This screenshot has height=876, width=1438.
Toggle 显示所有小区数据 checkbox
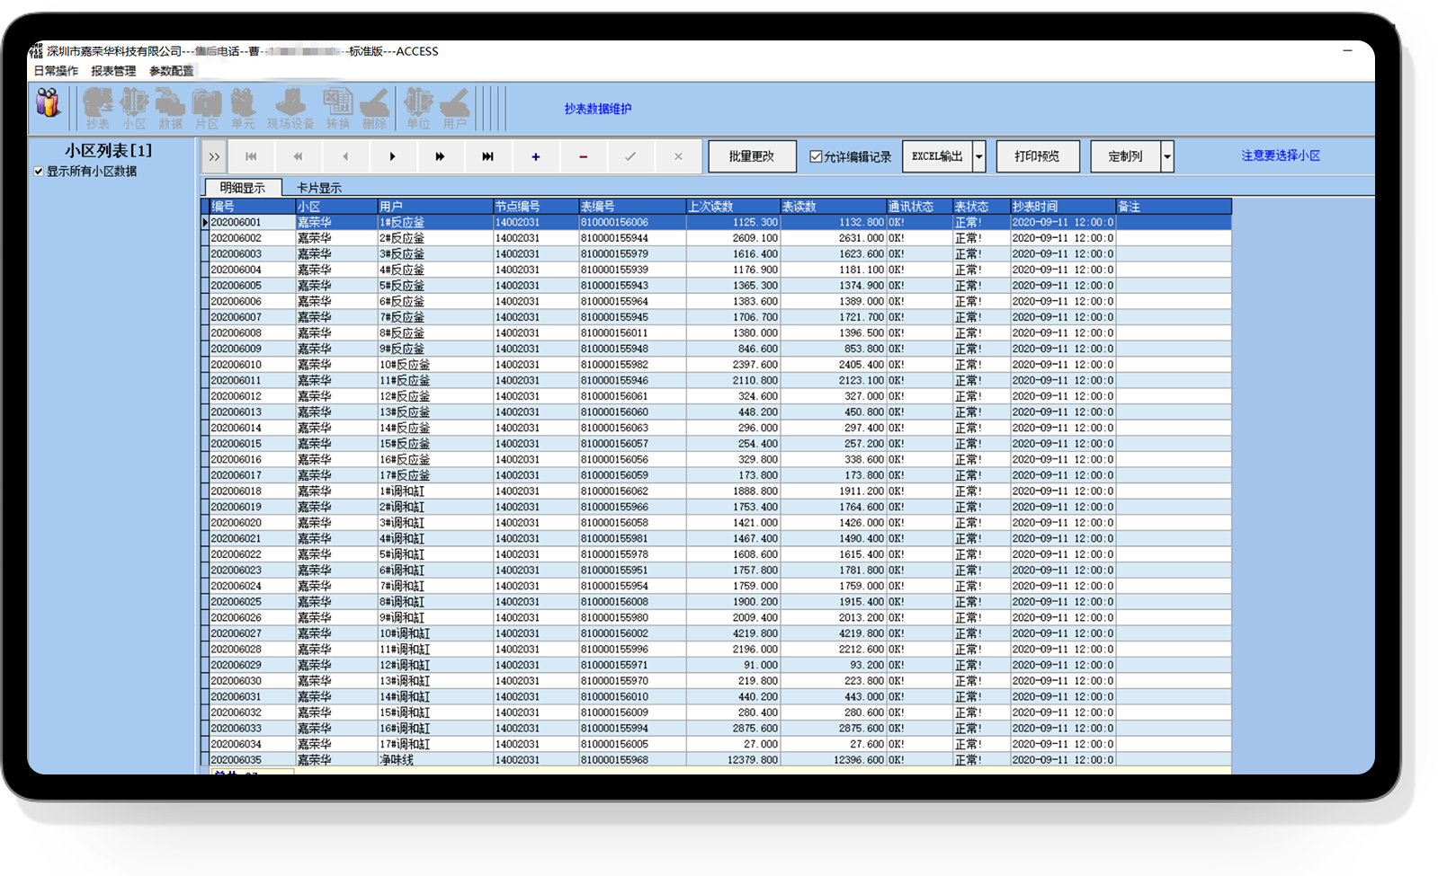(x=39, y=172)
